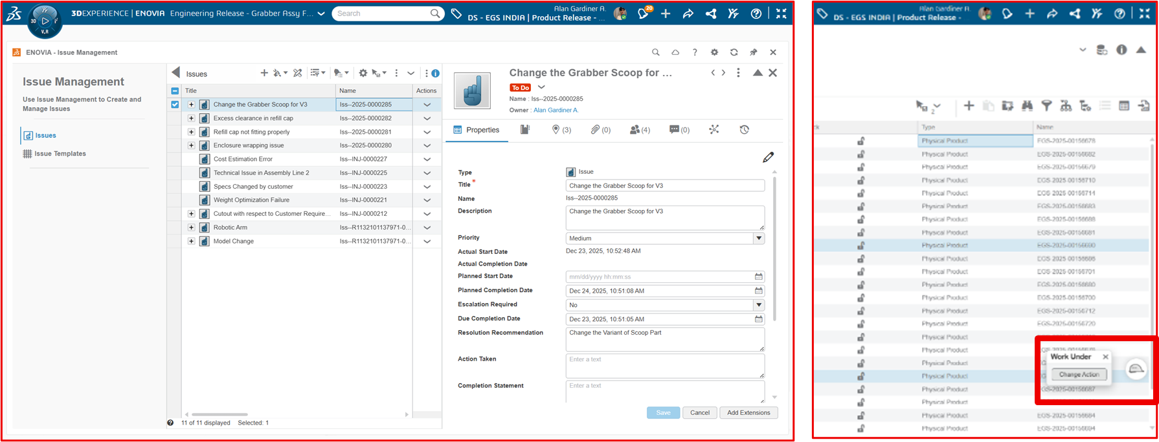1159x442 pixels.
Task: Expand the Robotic Arm issue row
Action: click(191, 227)
